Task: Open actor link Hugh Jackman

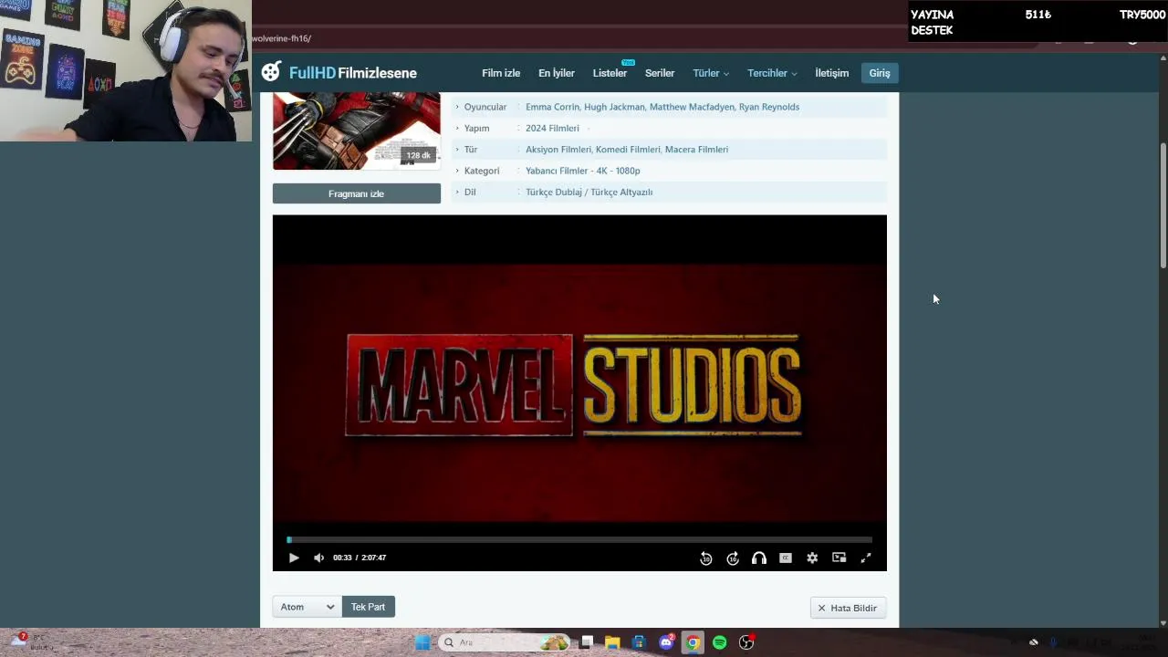Action: click(x=614, y=107)
